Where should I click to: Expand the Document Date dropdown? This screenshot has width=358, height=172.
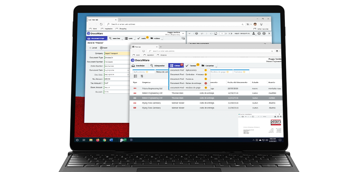tap(128, 70)
